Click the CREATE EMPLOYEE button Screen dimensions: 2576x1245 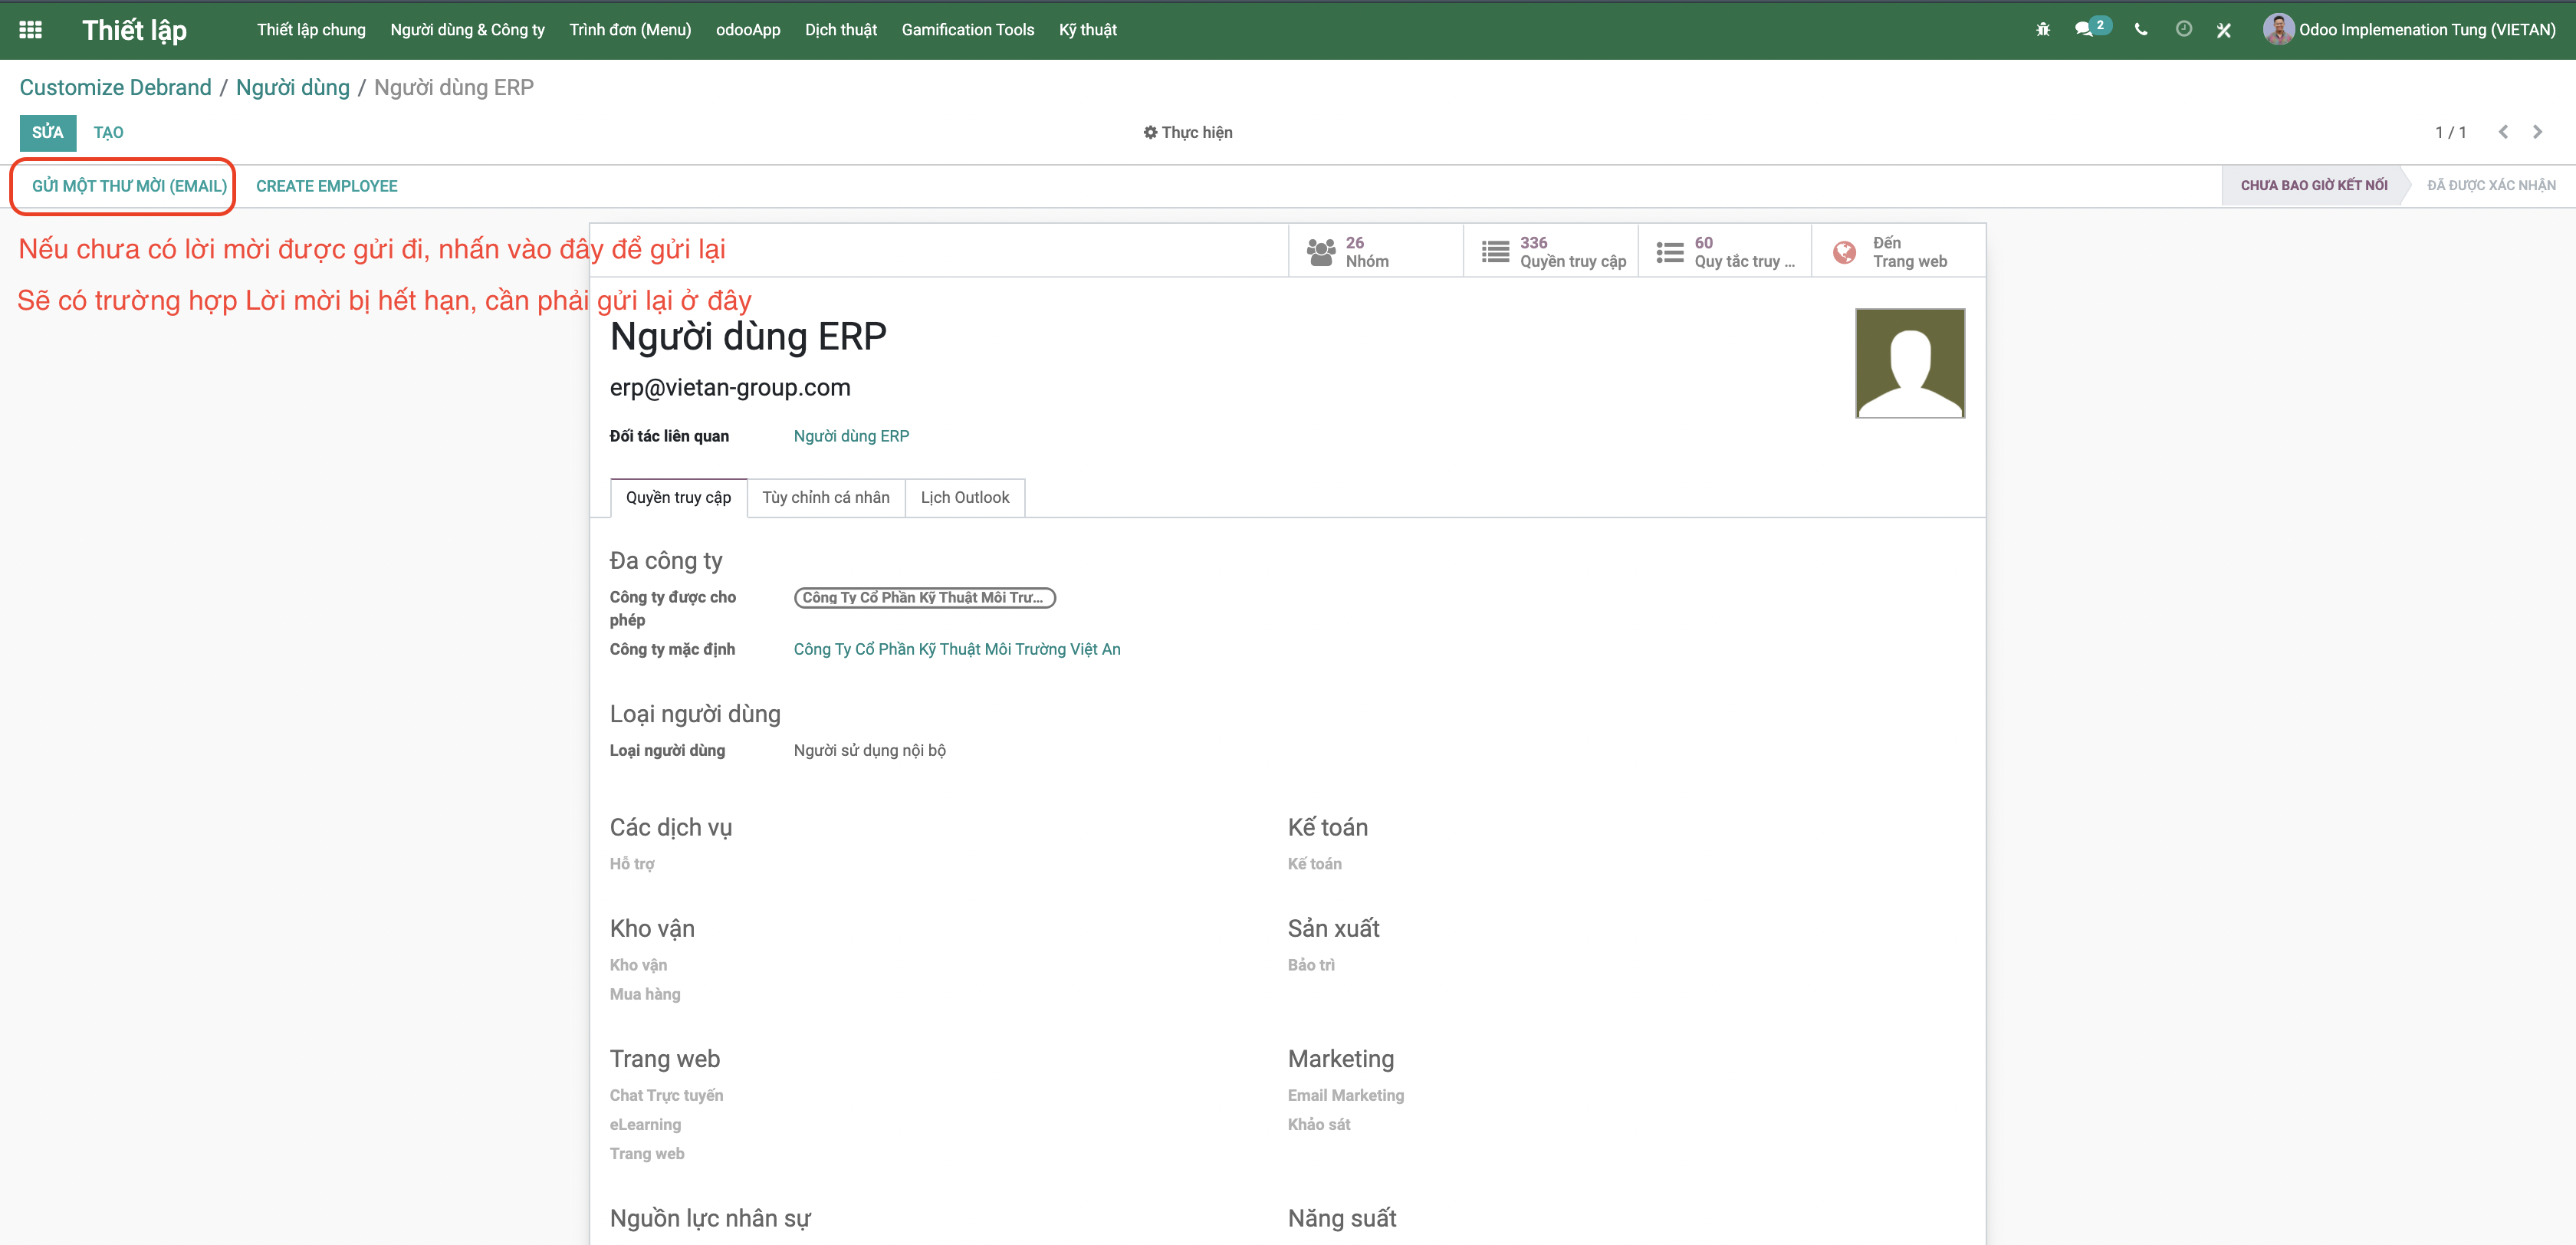pos(326,186)
